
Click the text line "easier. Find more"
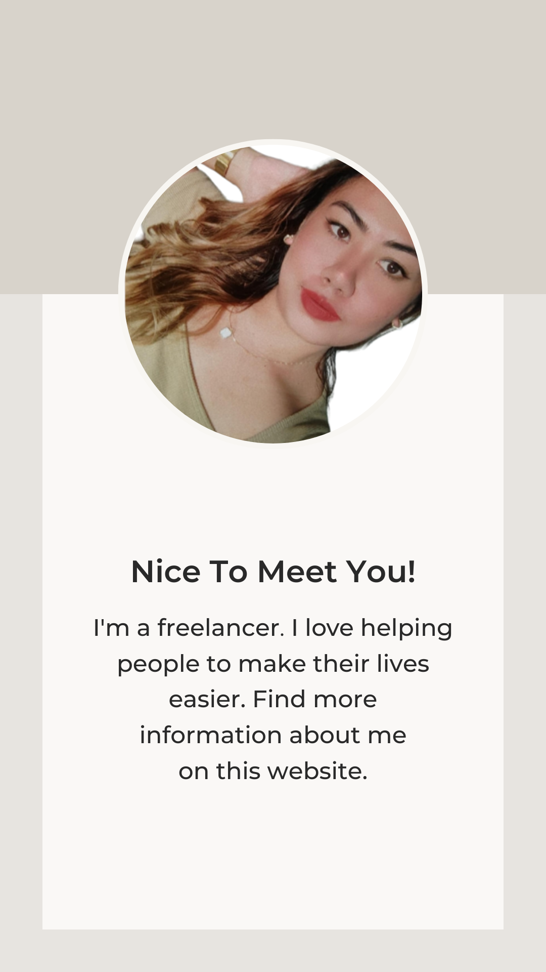point(273,700)
